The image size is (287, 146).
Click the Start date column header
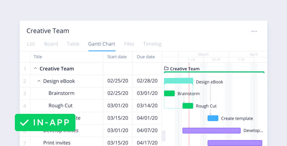(x=117, y=57)
